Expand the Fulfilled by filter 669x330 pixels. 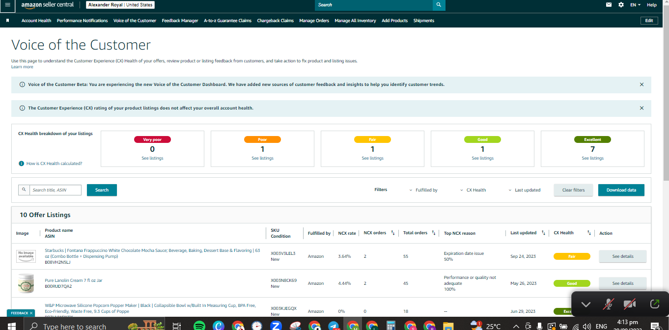423,190
